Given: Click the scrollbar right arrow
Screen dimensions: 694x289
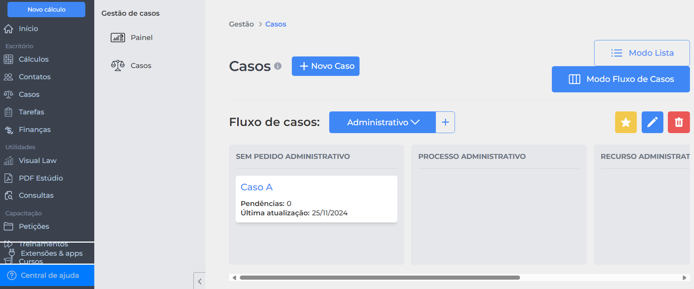Looking at the screenshot, I should [x=685, y=278].
